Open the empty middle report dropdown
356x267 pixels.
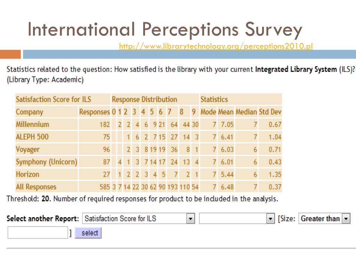tap(236, 218)
